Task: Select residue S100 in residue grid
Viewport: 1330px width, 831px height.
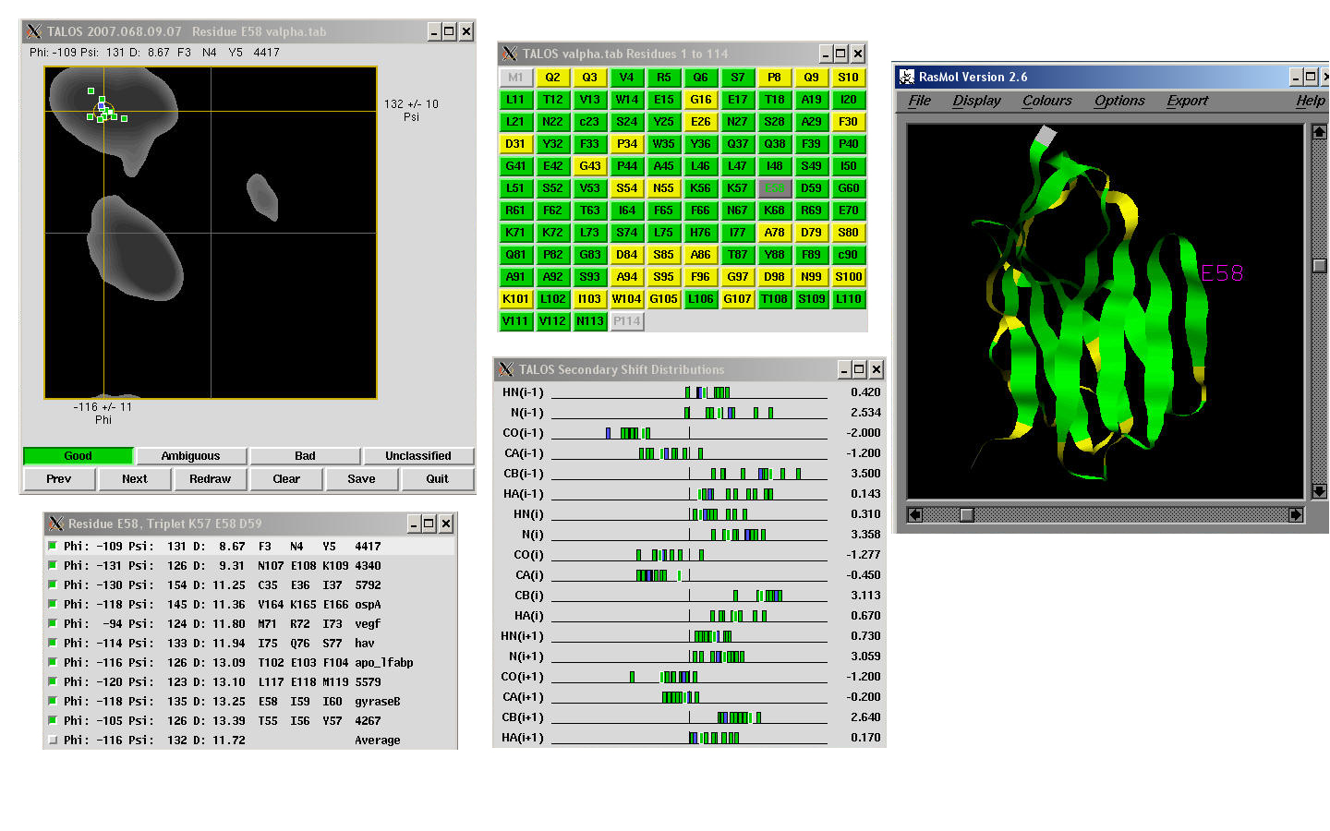Action: (x=849, y=277)
